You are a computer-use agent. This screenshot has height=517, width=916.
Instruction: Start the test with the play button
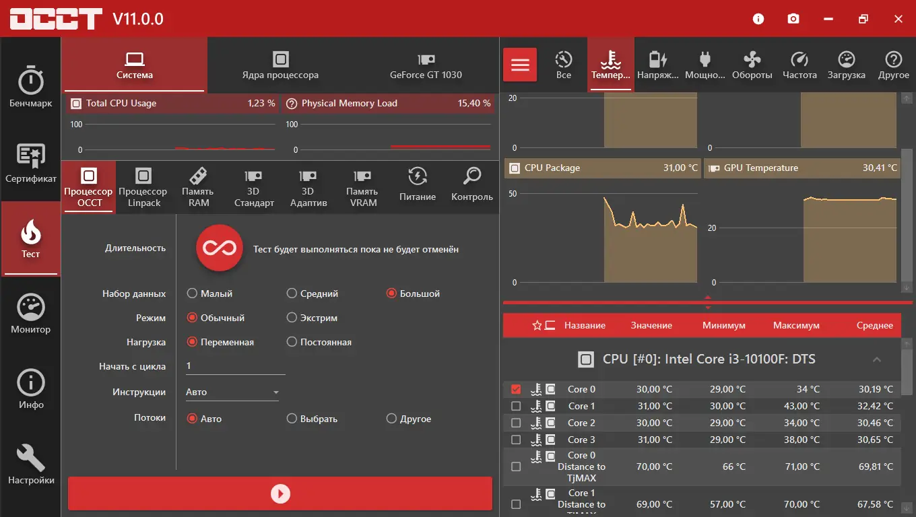280,494
